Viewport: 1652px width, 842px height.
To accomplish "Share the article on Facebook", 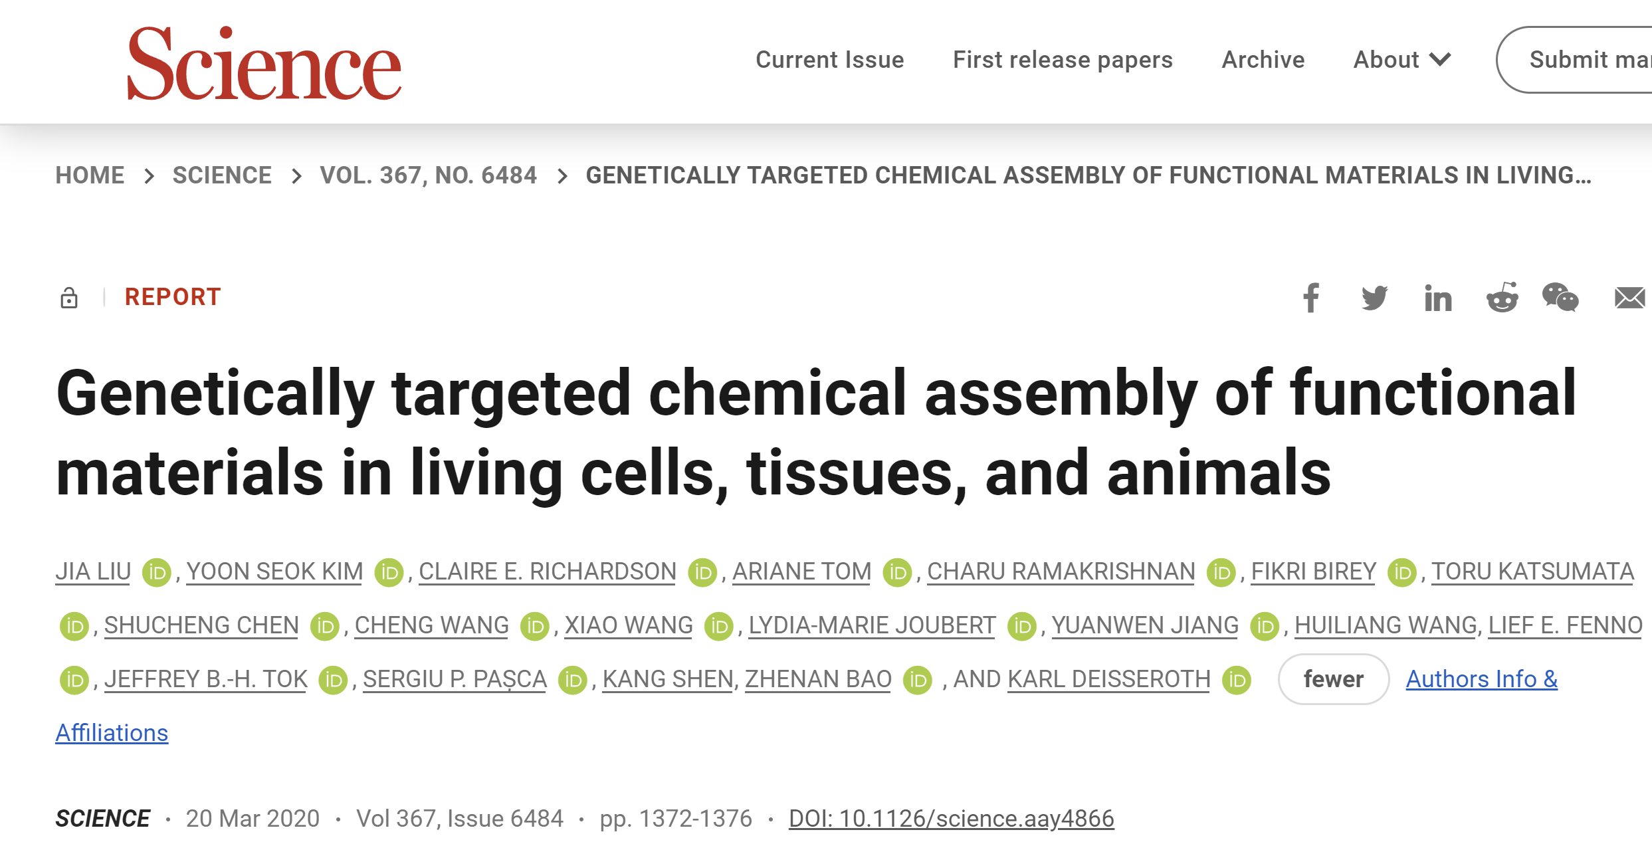I will coord(1311,298).
